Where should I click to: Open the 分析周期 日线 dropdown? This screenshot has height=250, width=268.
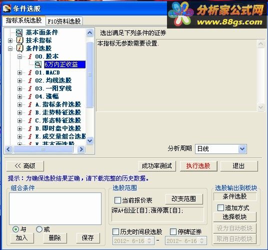click(x=242, y=149)
